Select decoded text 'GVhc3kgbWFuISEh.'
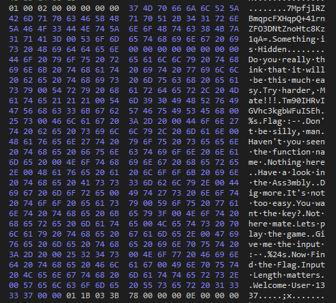 287,111
